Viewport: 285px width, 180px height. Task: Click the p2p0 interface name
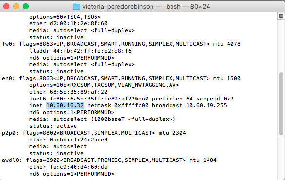point(9,133)
